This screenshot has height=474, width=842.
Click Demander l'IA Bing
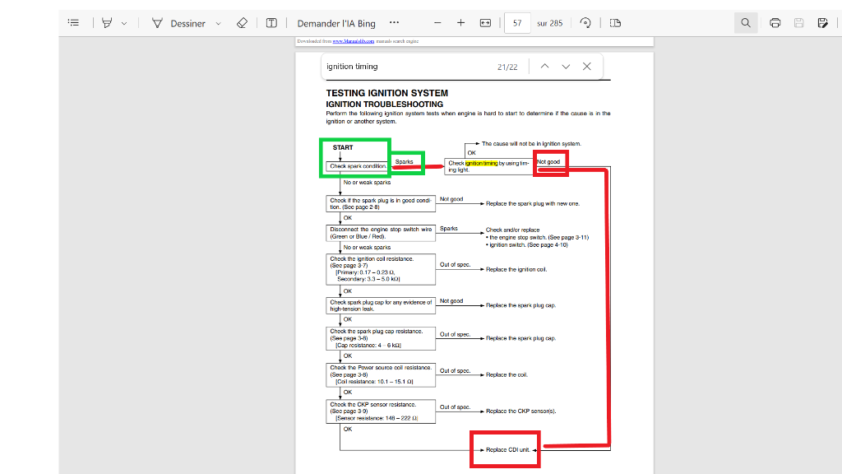click(x=335, y=23)
